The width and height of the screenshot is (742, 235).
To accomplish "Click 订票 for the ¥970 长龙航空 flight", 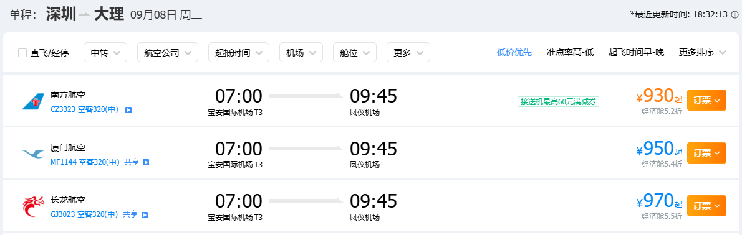I will 706,206.
